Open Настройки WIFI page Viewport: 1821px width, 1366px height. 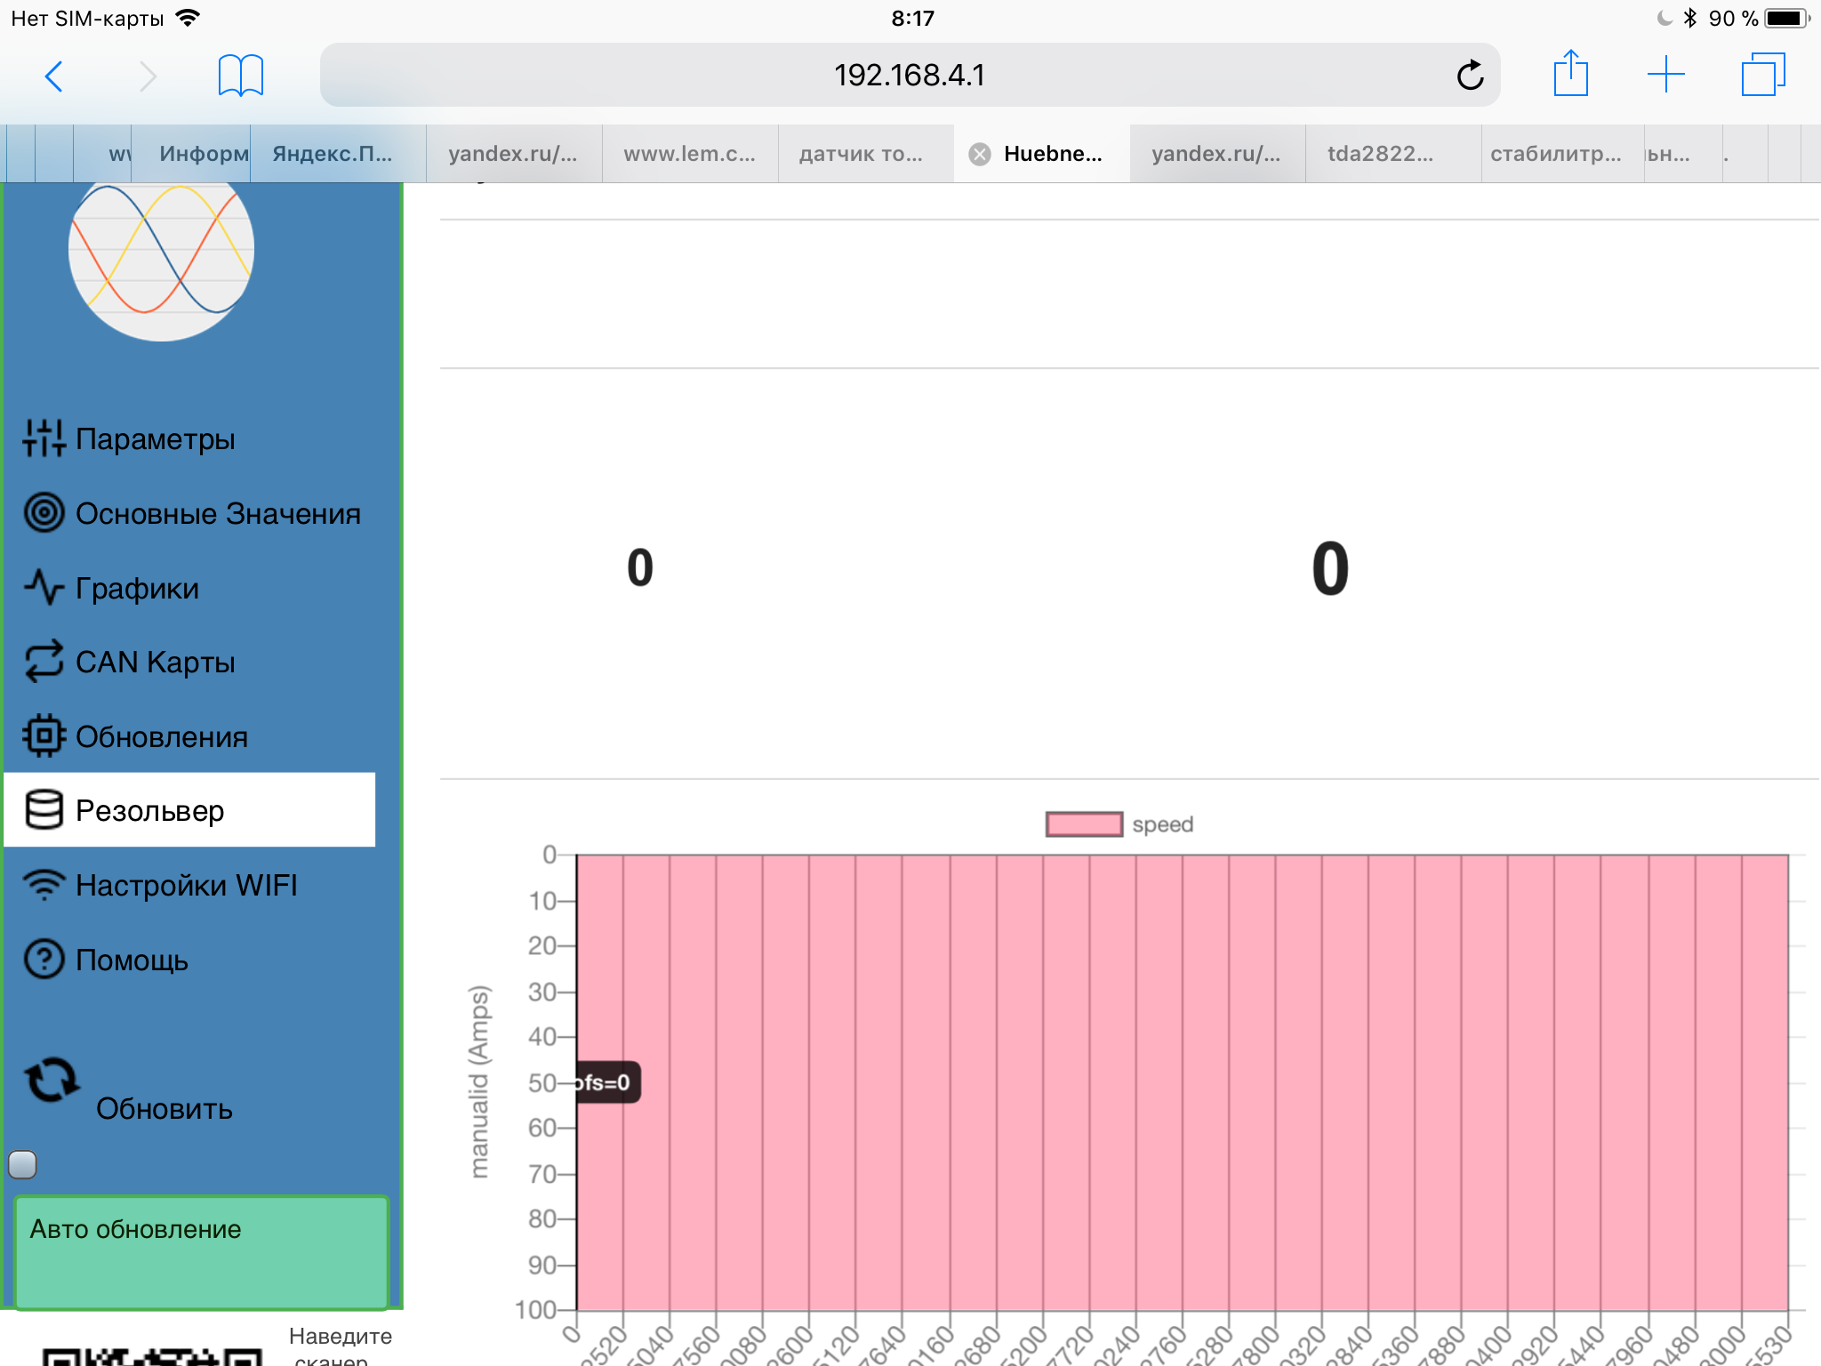click(185, 886)
